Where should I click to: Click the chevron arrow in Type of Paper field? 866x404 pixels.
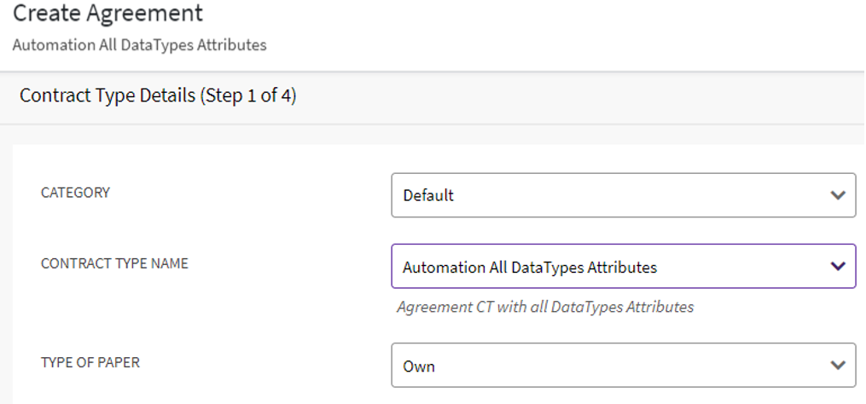[837, 366]
